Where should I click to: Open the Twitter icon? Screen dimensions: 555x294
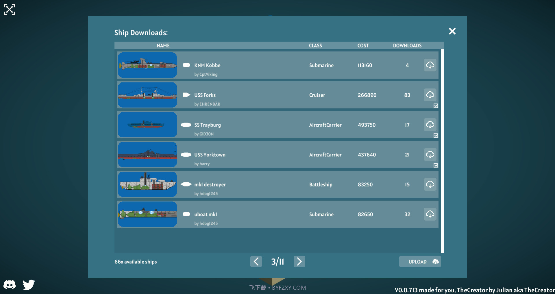[28, 284]
